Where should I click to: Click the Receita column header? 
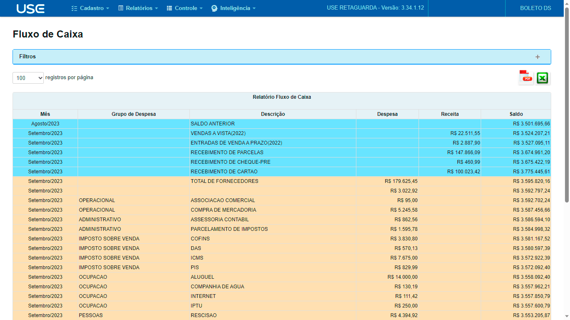450,114
